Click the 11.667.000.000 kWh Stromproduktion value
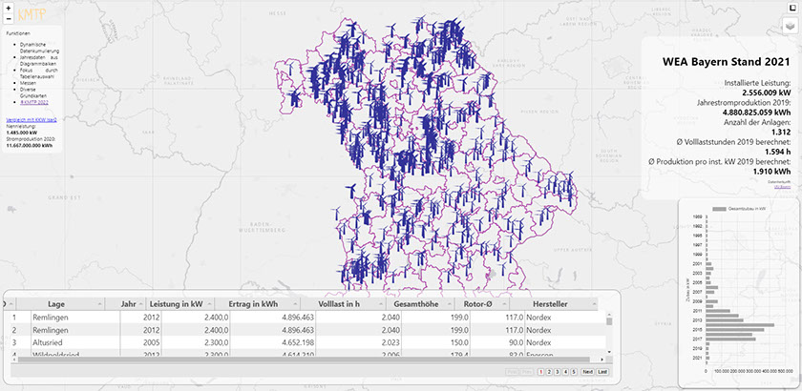Viewport: 802px width, 391px height. click(x=30, y=145)
